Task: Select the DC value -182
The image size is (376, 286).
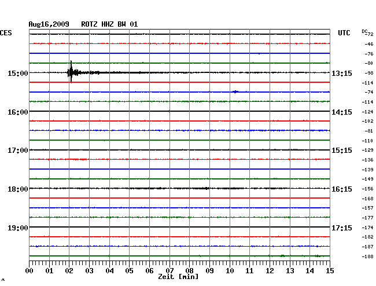Action: tap(367, 237)
